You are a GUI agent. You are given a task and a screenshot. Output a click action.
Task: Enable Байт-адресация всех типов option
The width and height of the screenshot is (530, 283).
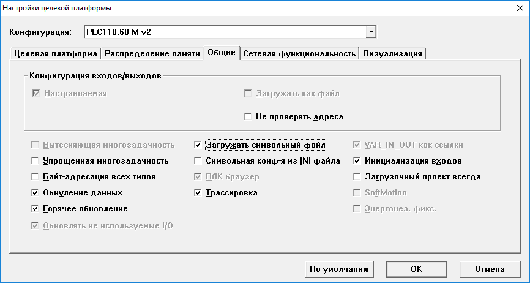(35, 177)
